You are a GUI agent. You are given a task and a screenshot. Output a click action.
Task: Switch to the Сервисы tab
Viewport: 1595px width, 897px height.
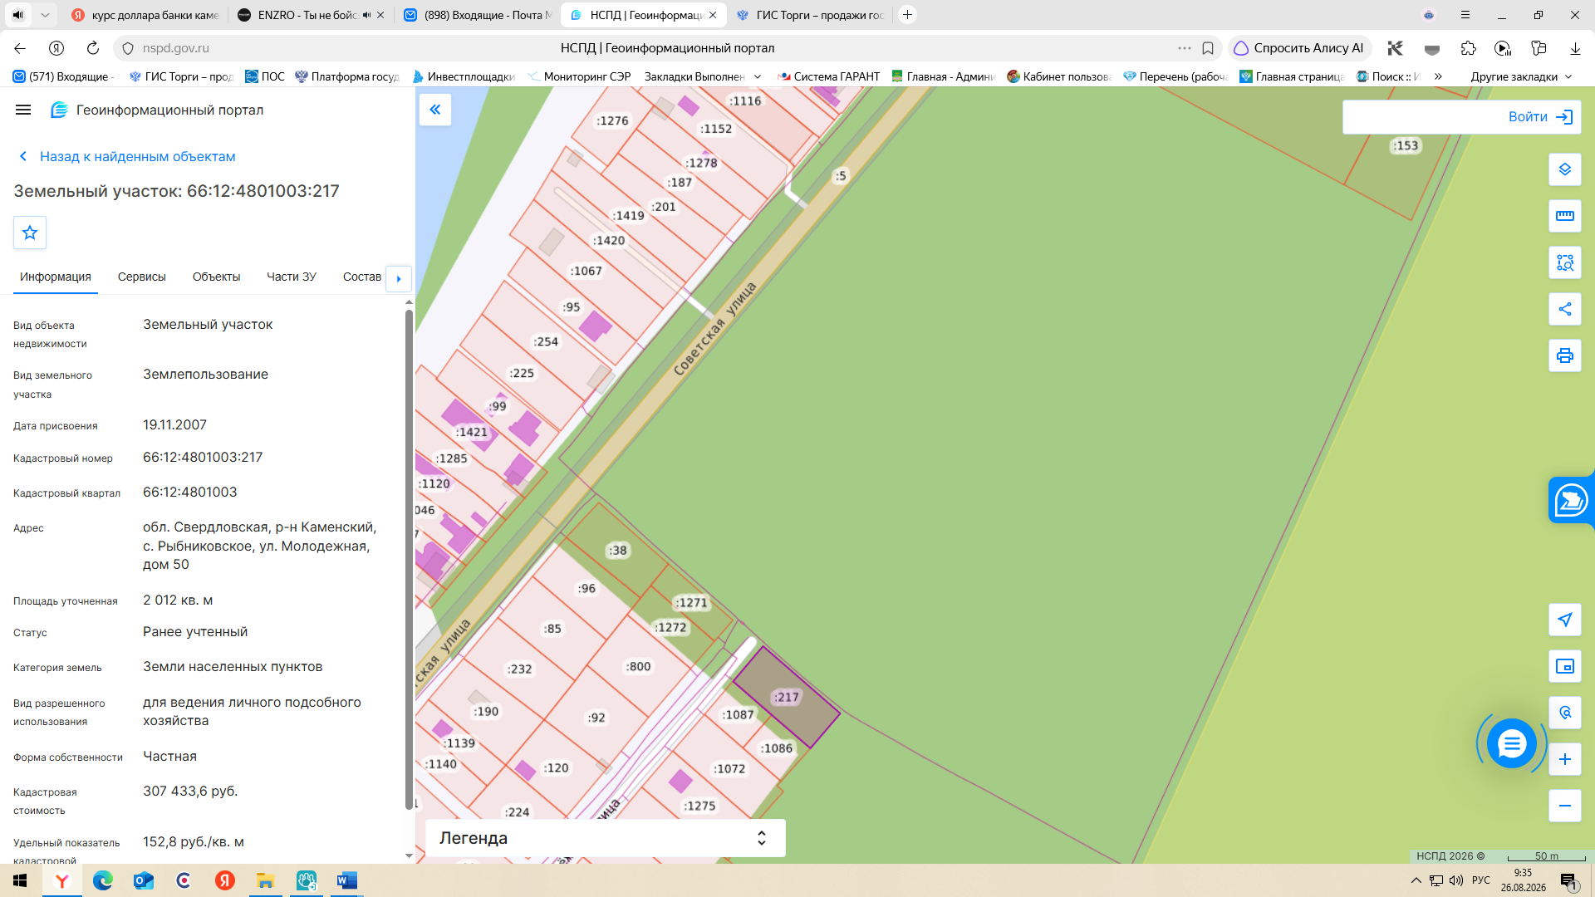[142, 277]
